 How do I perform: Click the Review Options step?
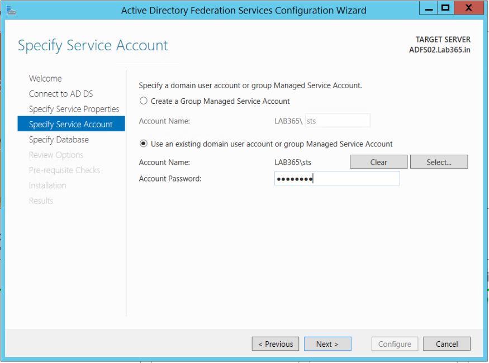pyautogui.click(x=56, y=155)
